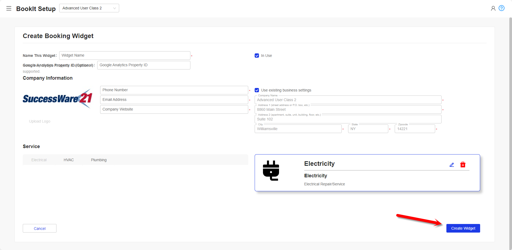512x250 pixels.
Task: Switch to the HVAC service tab
Action: [69, 160]
